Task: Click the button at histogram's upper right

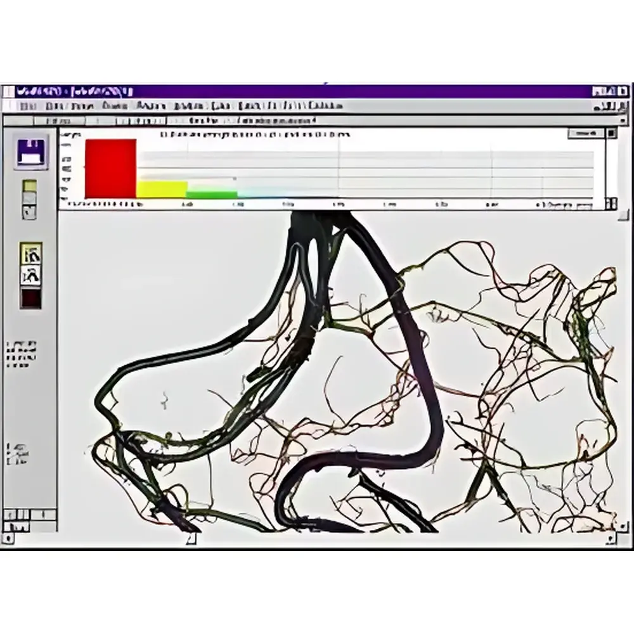Action: pyautogui.click(x=585, y=133)
